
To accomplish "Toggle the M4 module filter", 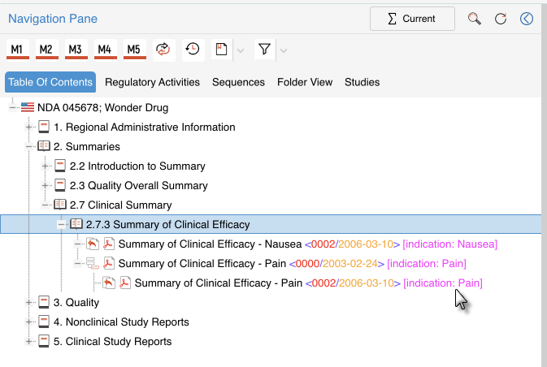I will click(105, 50).
